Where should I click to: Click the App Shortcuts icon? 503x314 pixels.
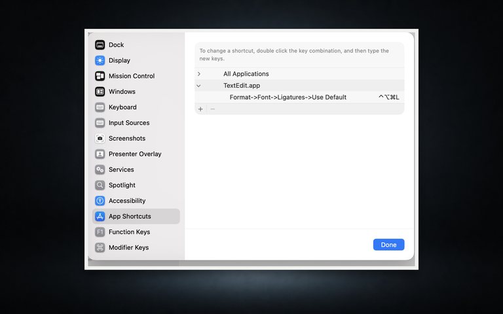[100, 217]
